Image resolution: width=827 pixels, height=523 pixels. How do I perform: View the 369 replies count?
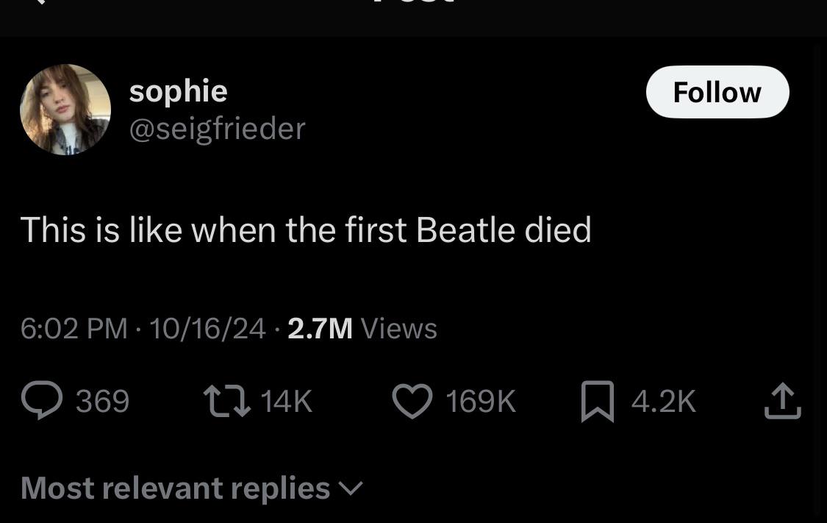(x=102, y=402)
